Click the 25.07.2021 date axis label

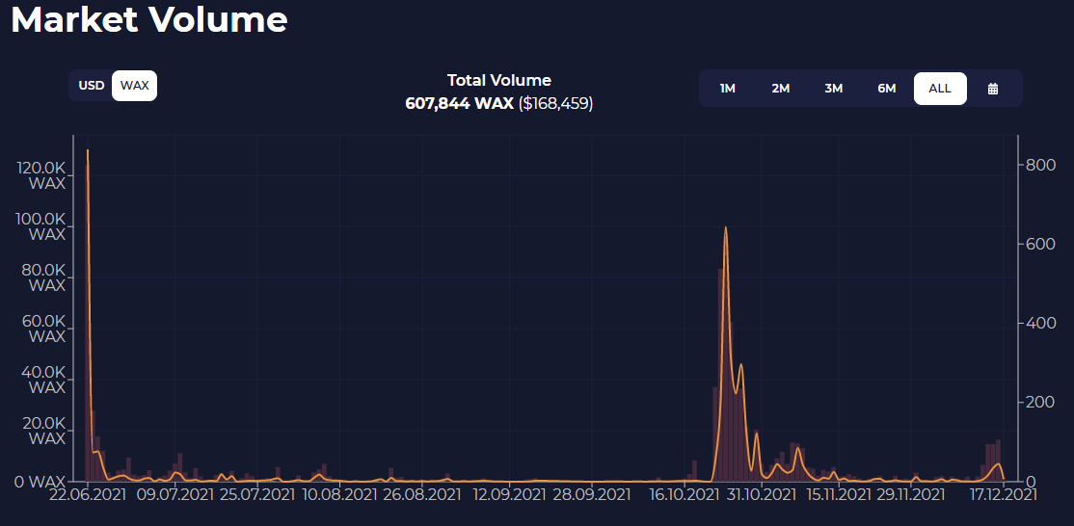256,494
